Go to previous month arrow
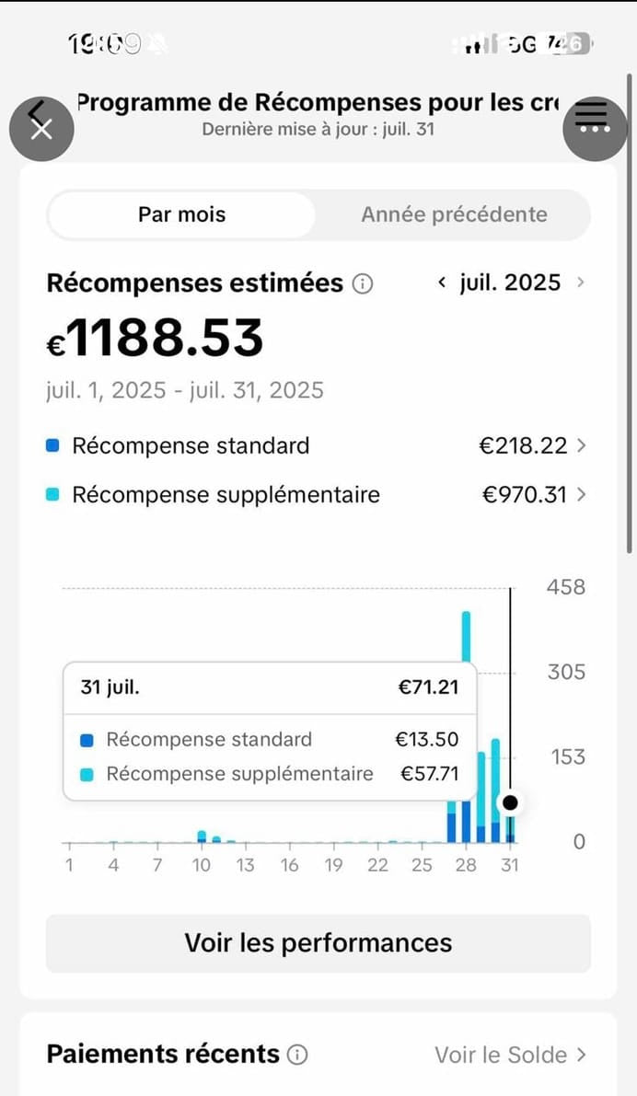The width and height of the screenshot is (637, 1096). point(443,283)
